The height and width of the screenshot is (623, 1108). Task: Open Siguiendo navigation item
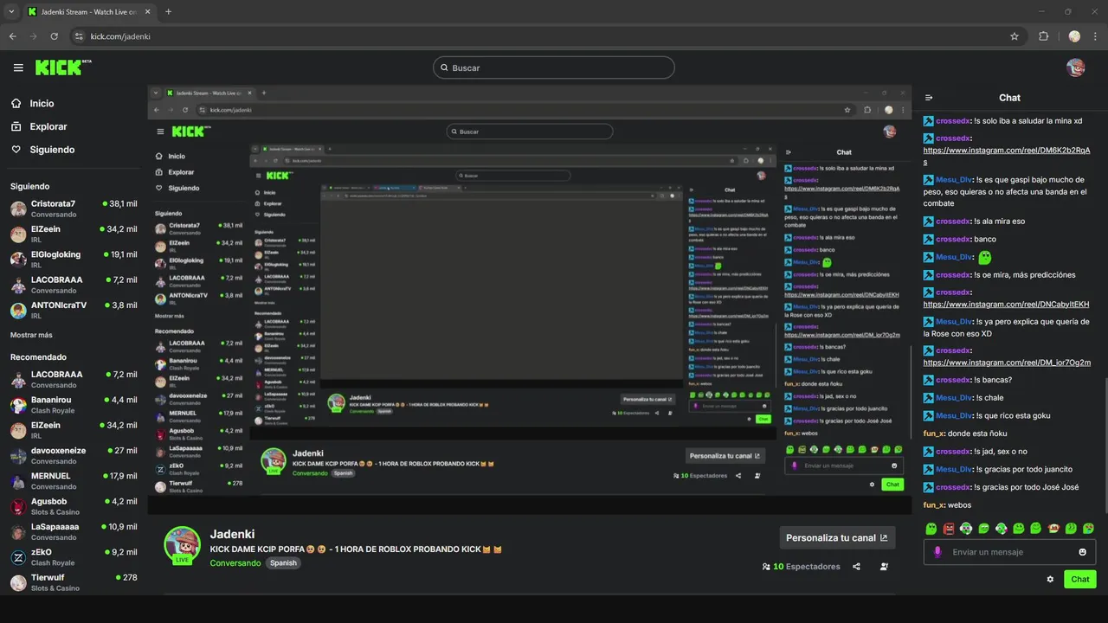(52, 150)
